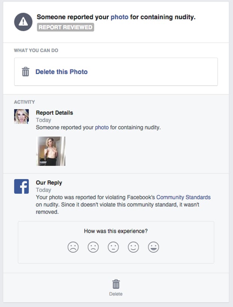Select the very unhappy frowning face
Screen dimensions: 233x307
[73, 247]
